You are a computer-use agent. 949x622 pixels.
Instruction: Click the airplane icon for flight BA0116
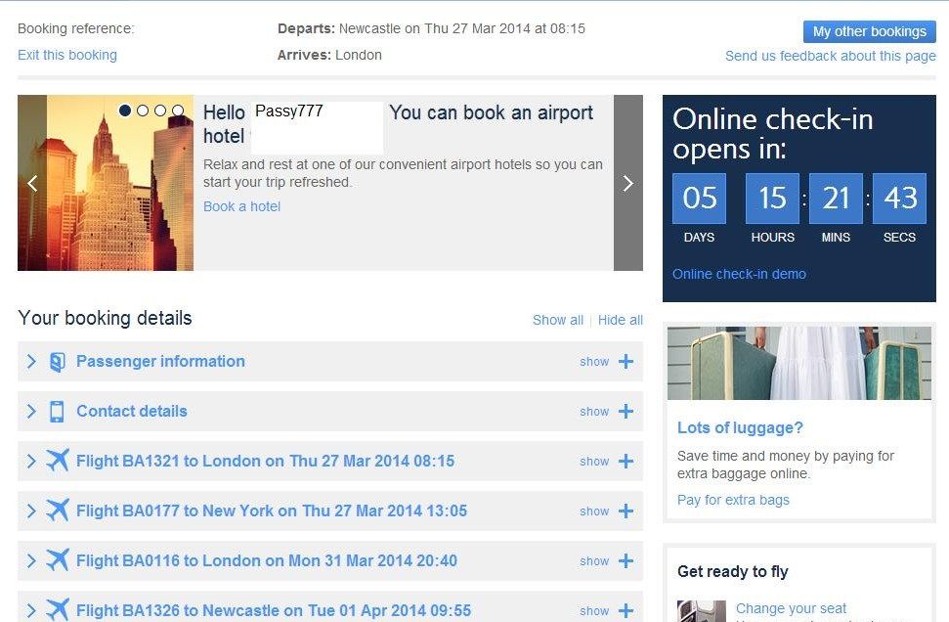[x=58, y=560]
